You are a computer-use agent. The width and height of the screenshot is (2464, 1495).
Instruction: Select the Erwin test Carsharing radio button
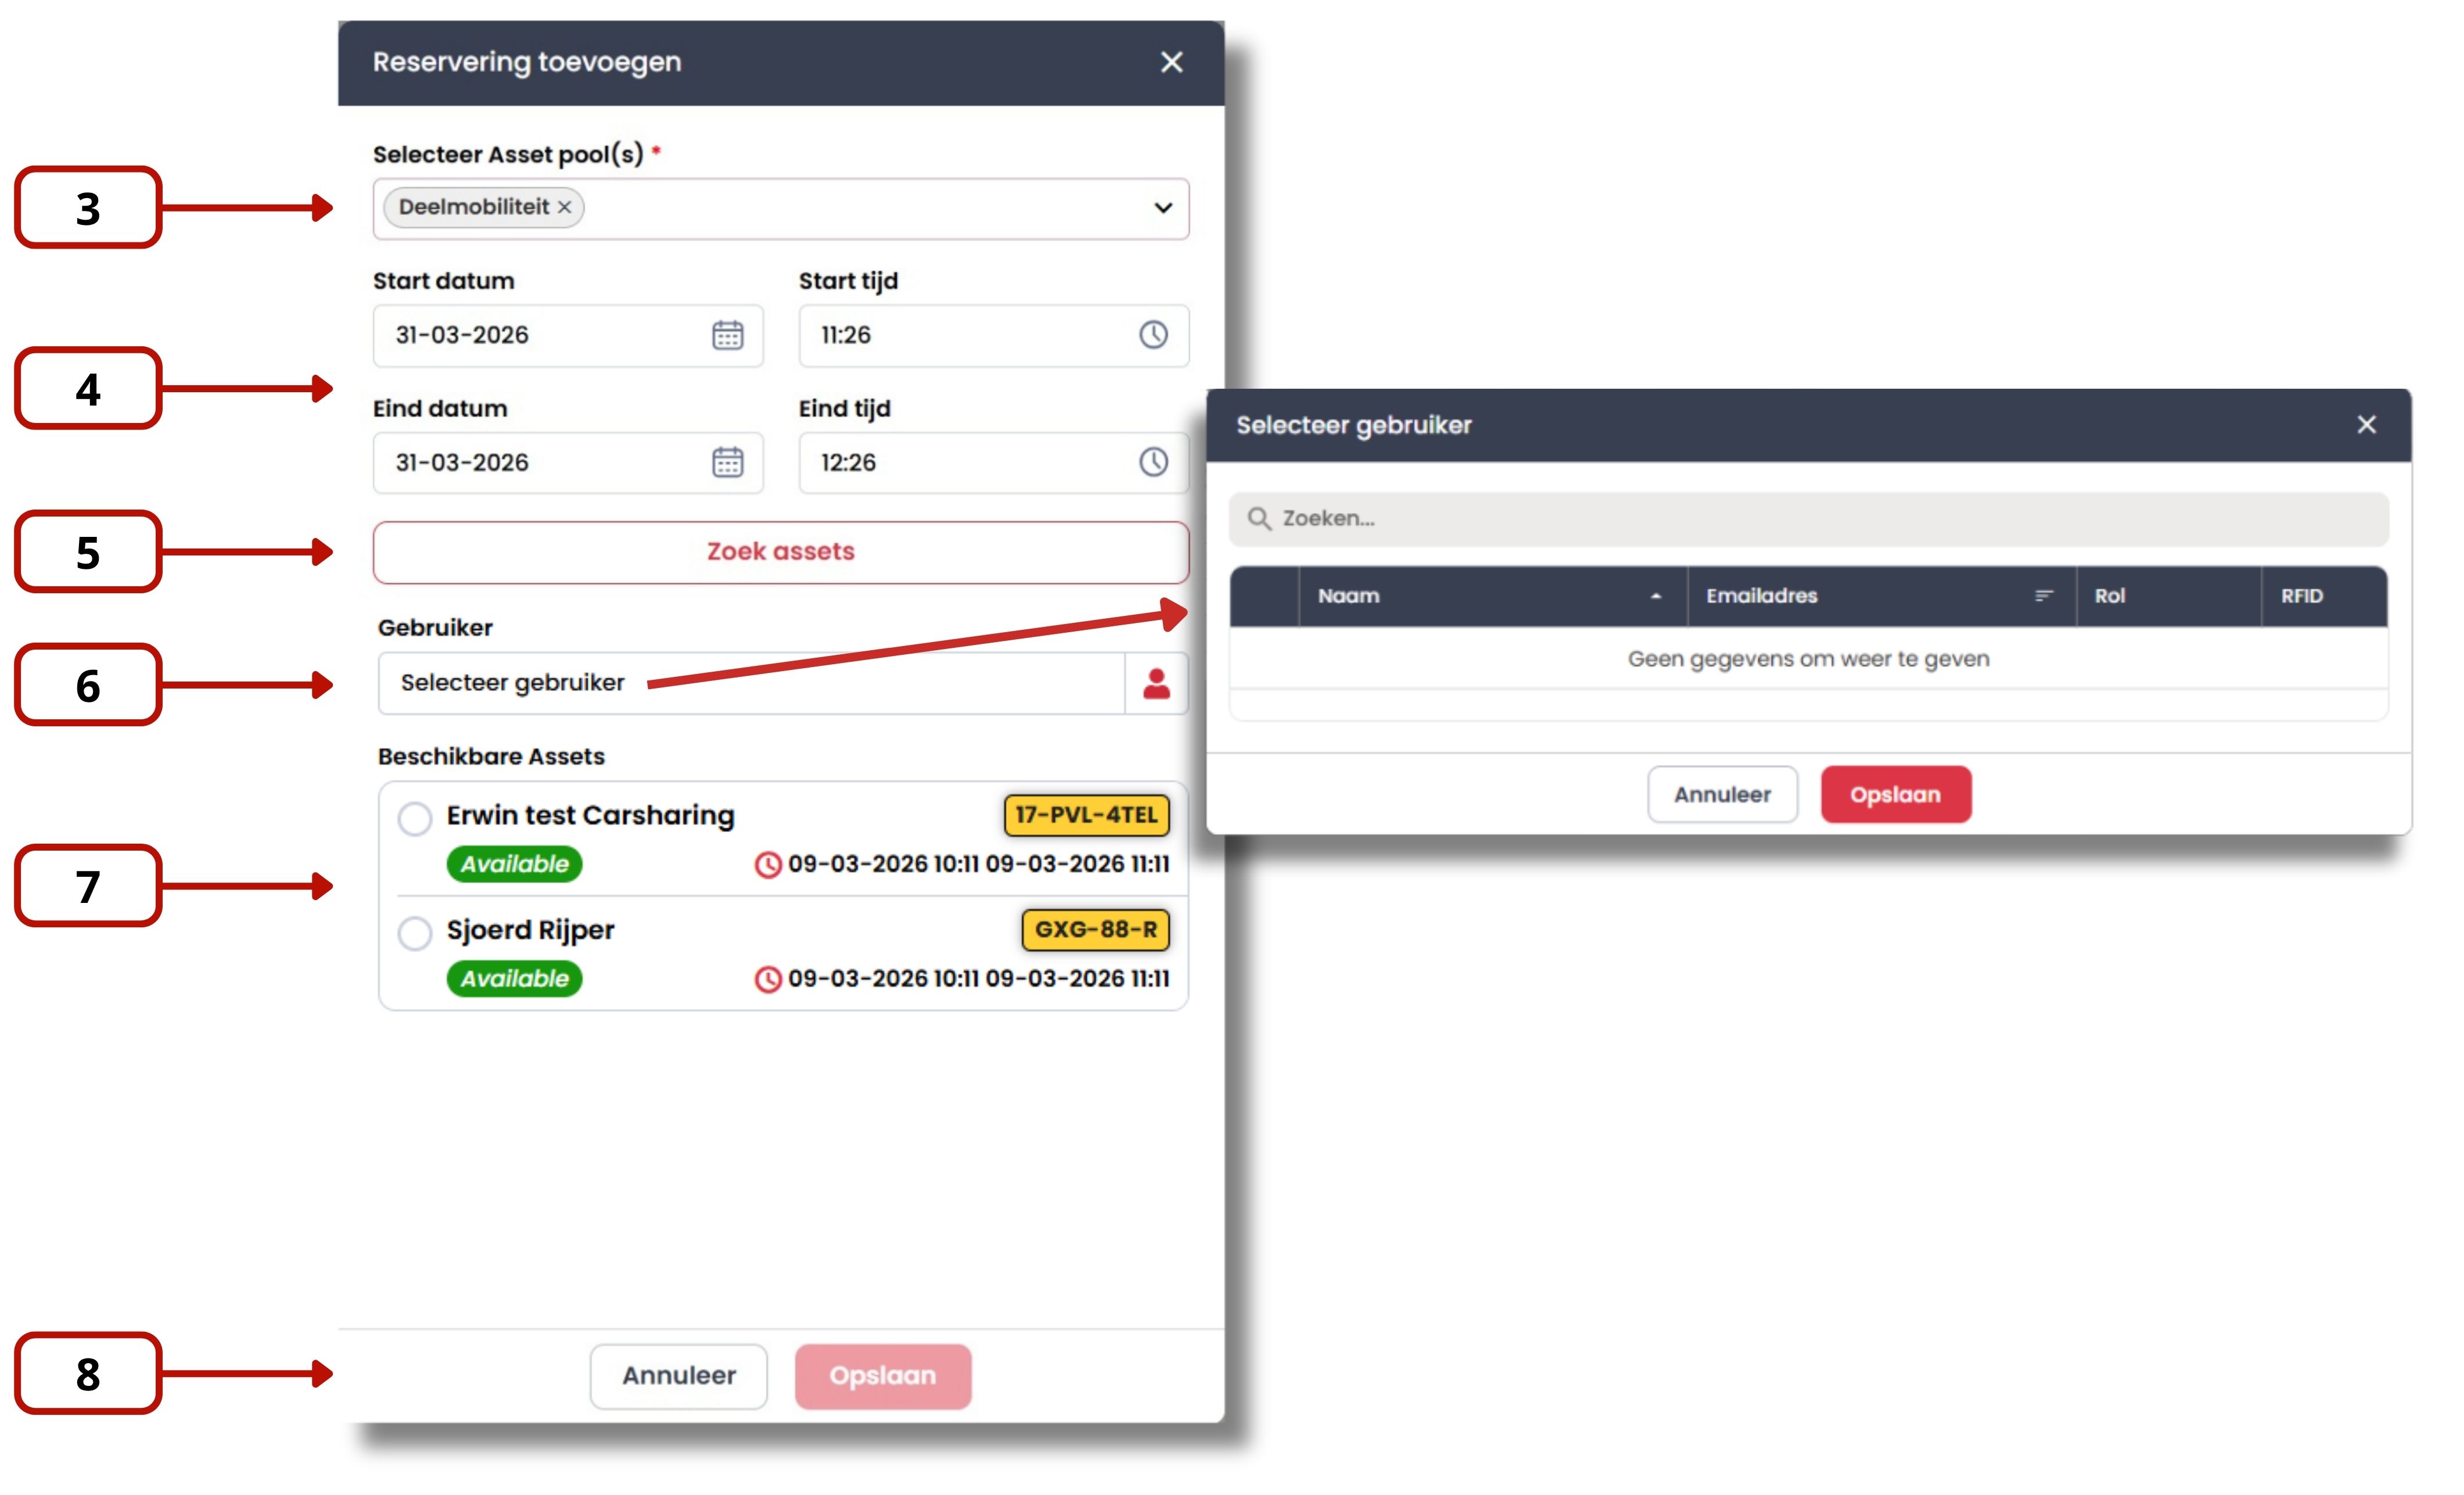(x=414, y=818)
